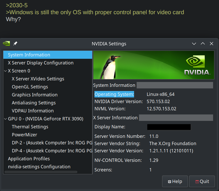The image size is (219, 191).
Task: Toggle the pin window icon
Action: 15,44
